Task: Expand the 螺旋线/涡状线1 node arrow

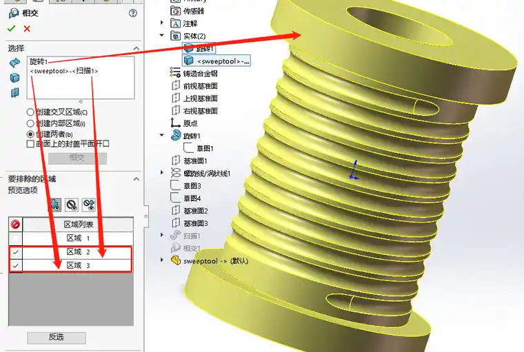Action: click(162, 172)
